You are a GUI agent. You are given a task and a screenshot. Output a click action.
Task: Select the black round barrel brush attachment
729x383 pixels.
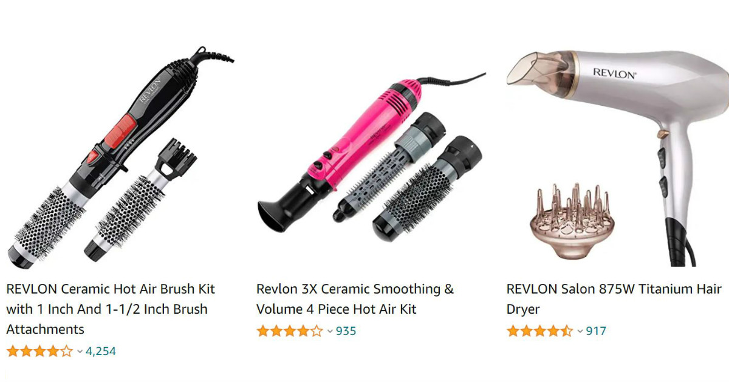[x=427, y=190]
